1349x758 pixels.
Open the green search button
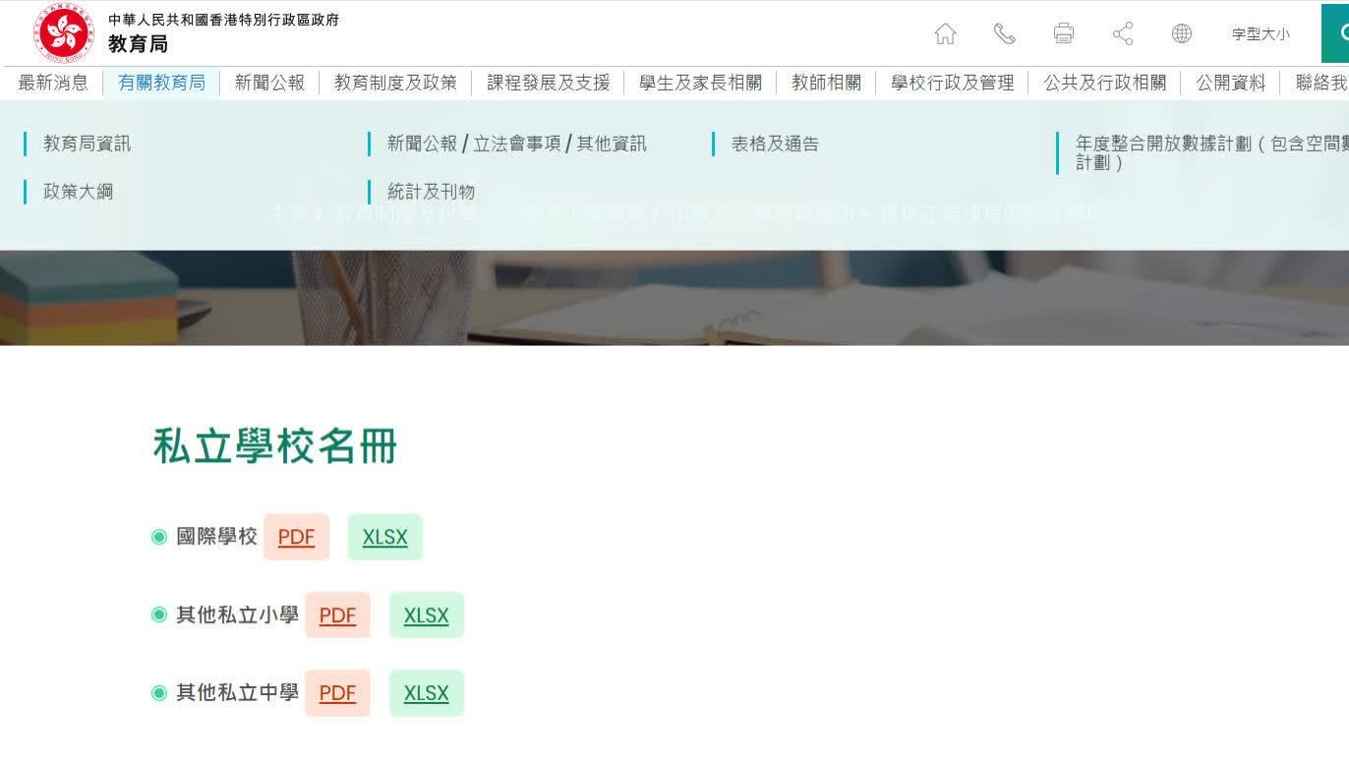point(1335,33)
